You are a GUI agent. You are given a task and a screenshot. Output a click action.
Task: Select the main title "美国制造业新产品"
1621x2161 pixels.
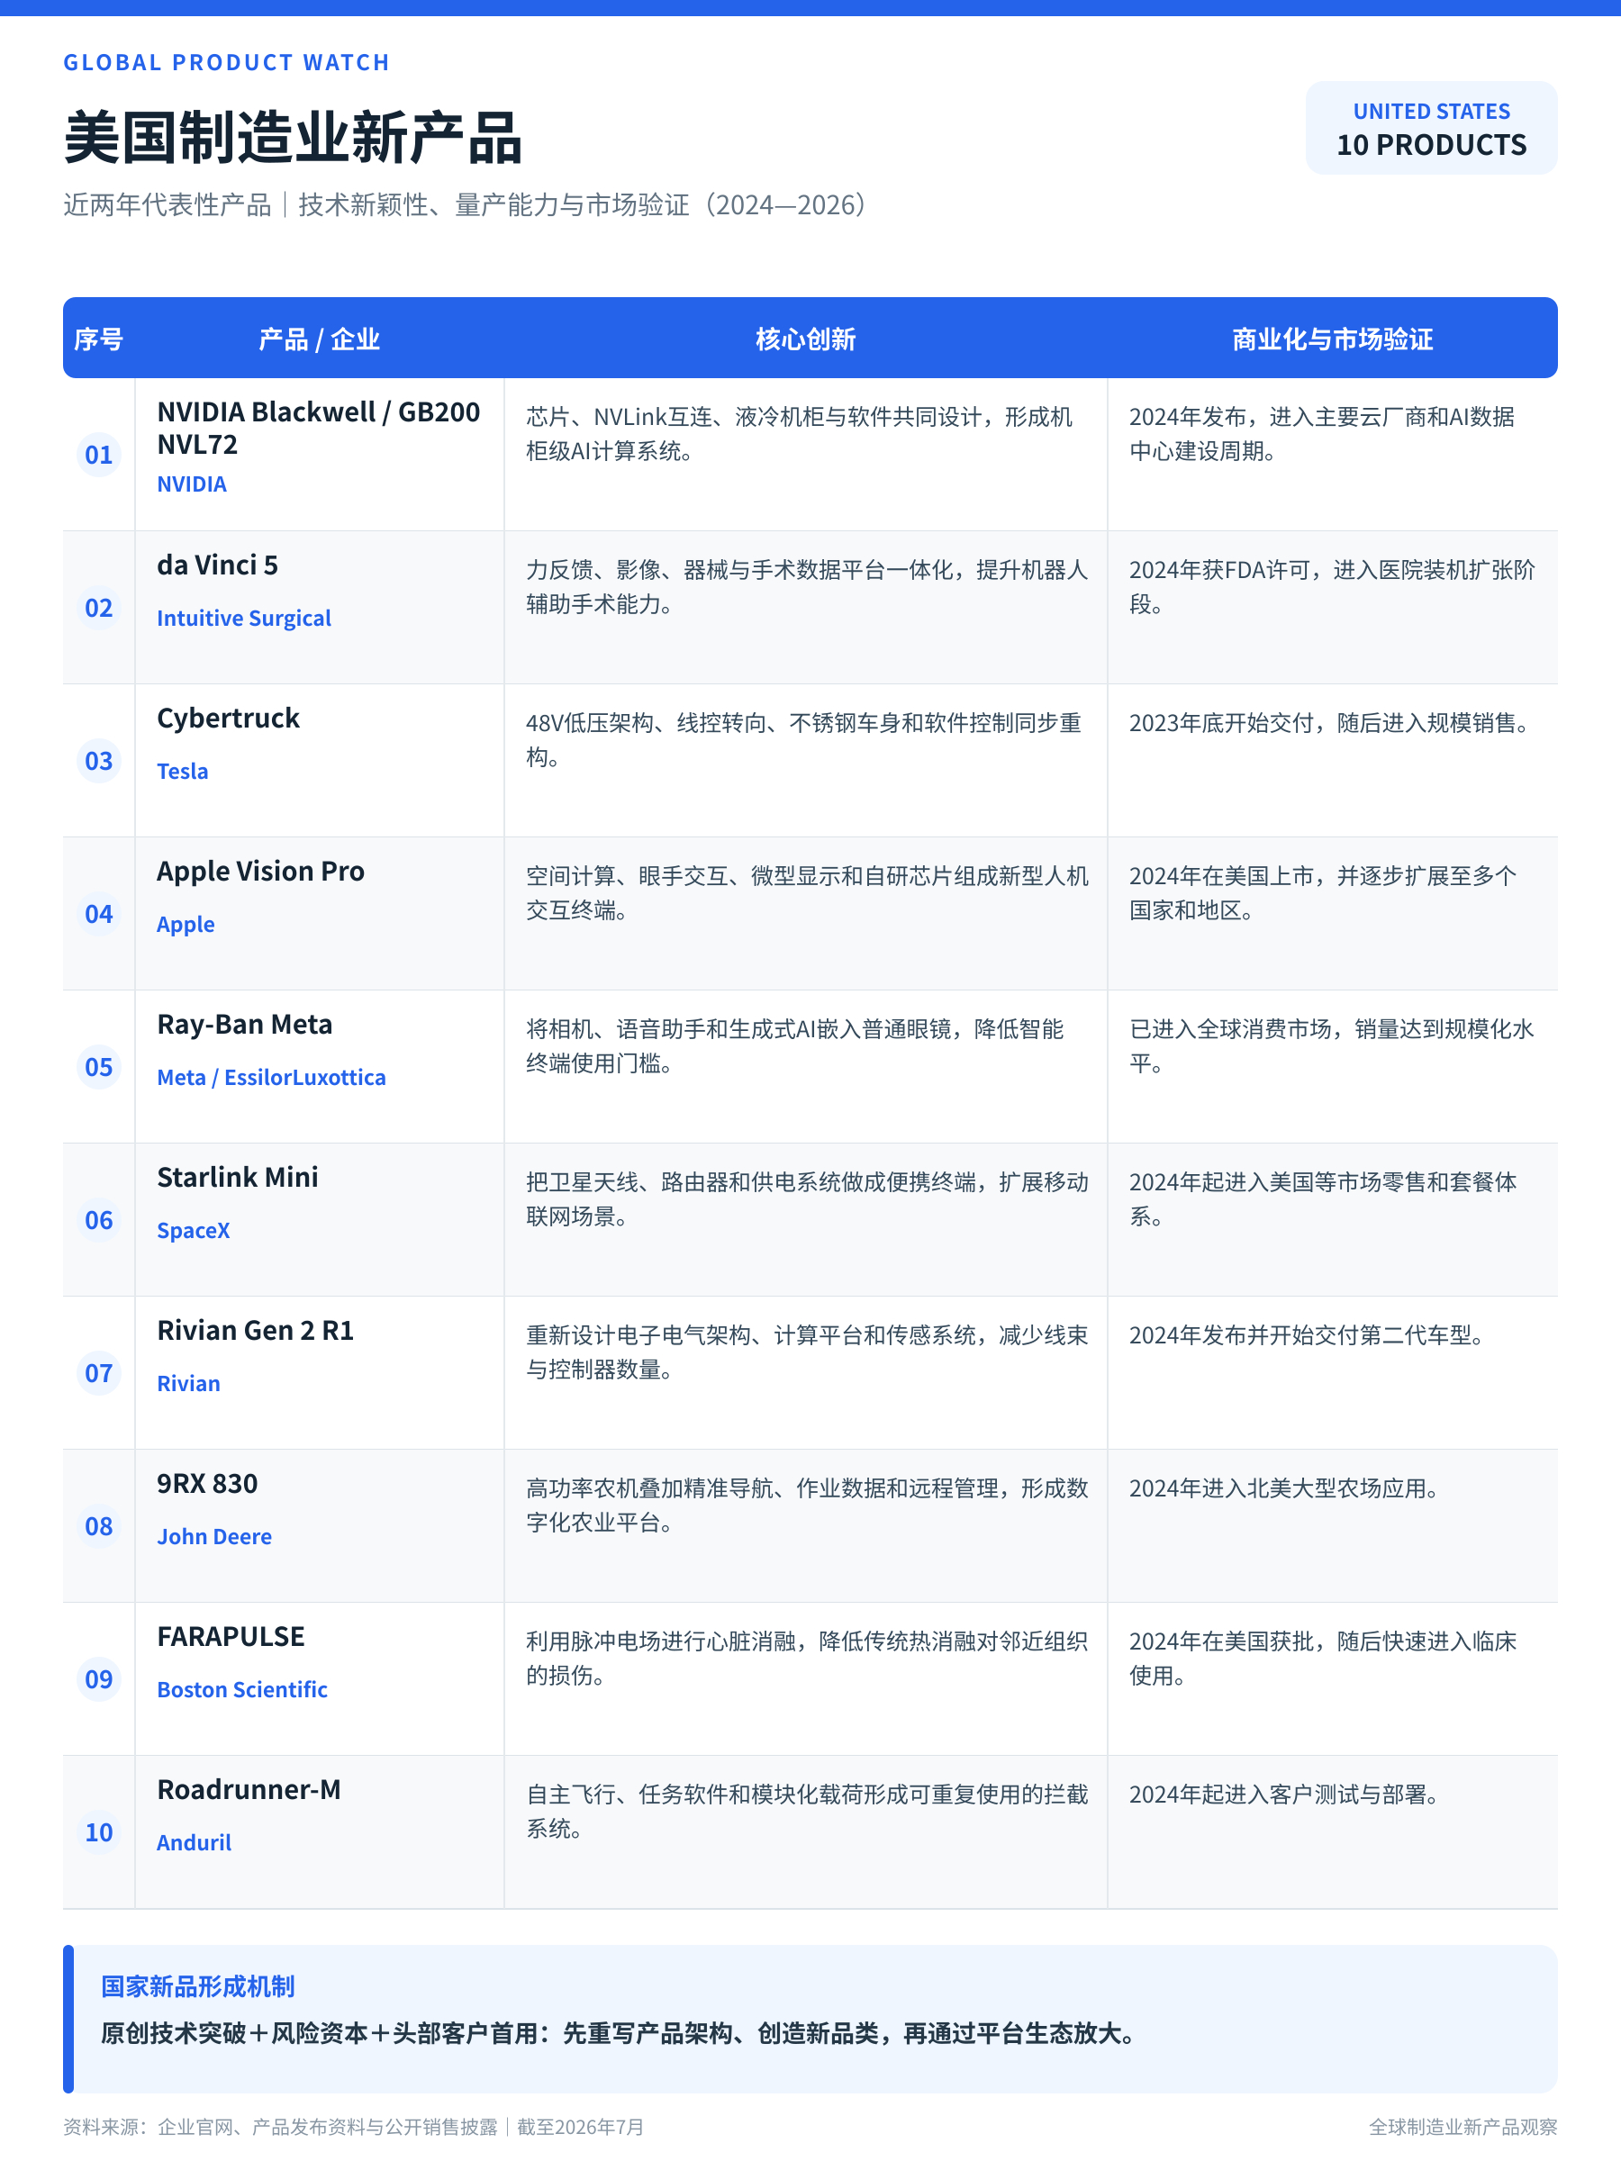[x=293, y=138]
